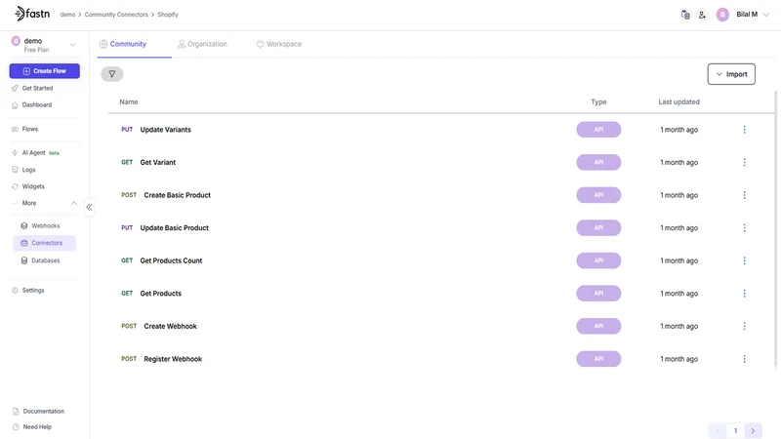Click Shopify breadcrumb
This screenshot has height=439, width=781.
pyautogui.click(x=168, y=15)
